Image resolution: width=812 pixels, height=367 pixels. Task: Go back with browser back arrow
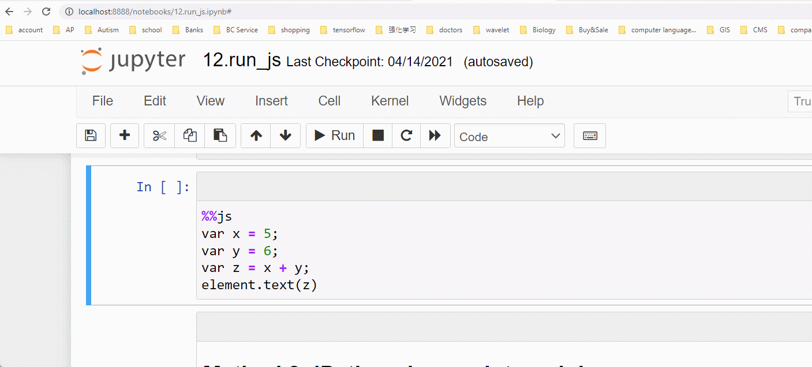pos(9,12)
